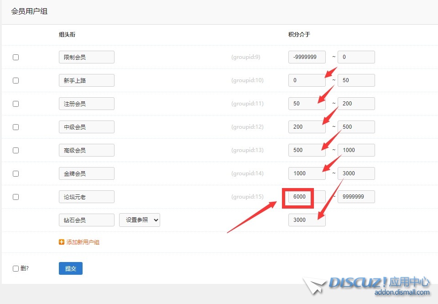Click the 6000 lower score field of 论坛元老

click(x=307, y=197)
